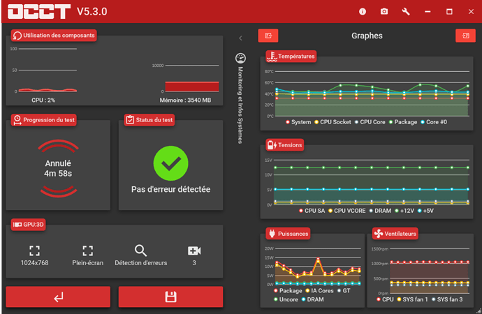Save the report with the floppy disk button
The image size is (482, 314).
pyautogui.click(x=170, y=297)
